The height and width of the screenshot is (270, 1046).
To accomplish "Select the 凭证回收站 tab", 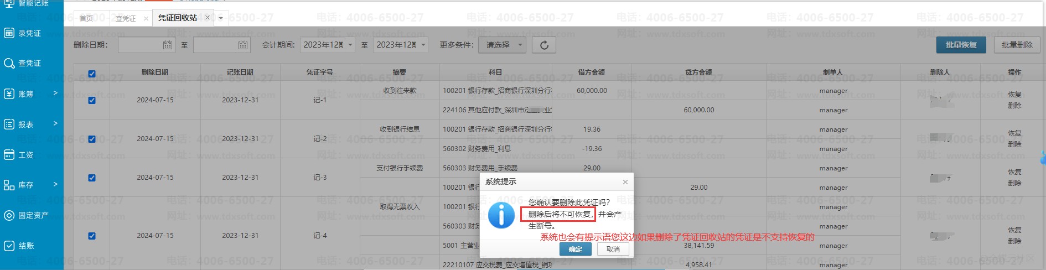I will (178, 18).
